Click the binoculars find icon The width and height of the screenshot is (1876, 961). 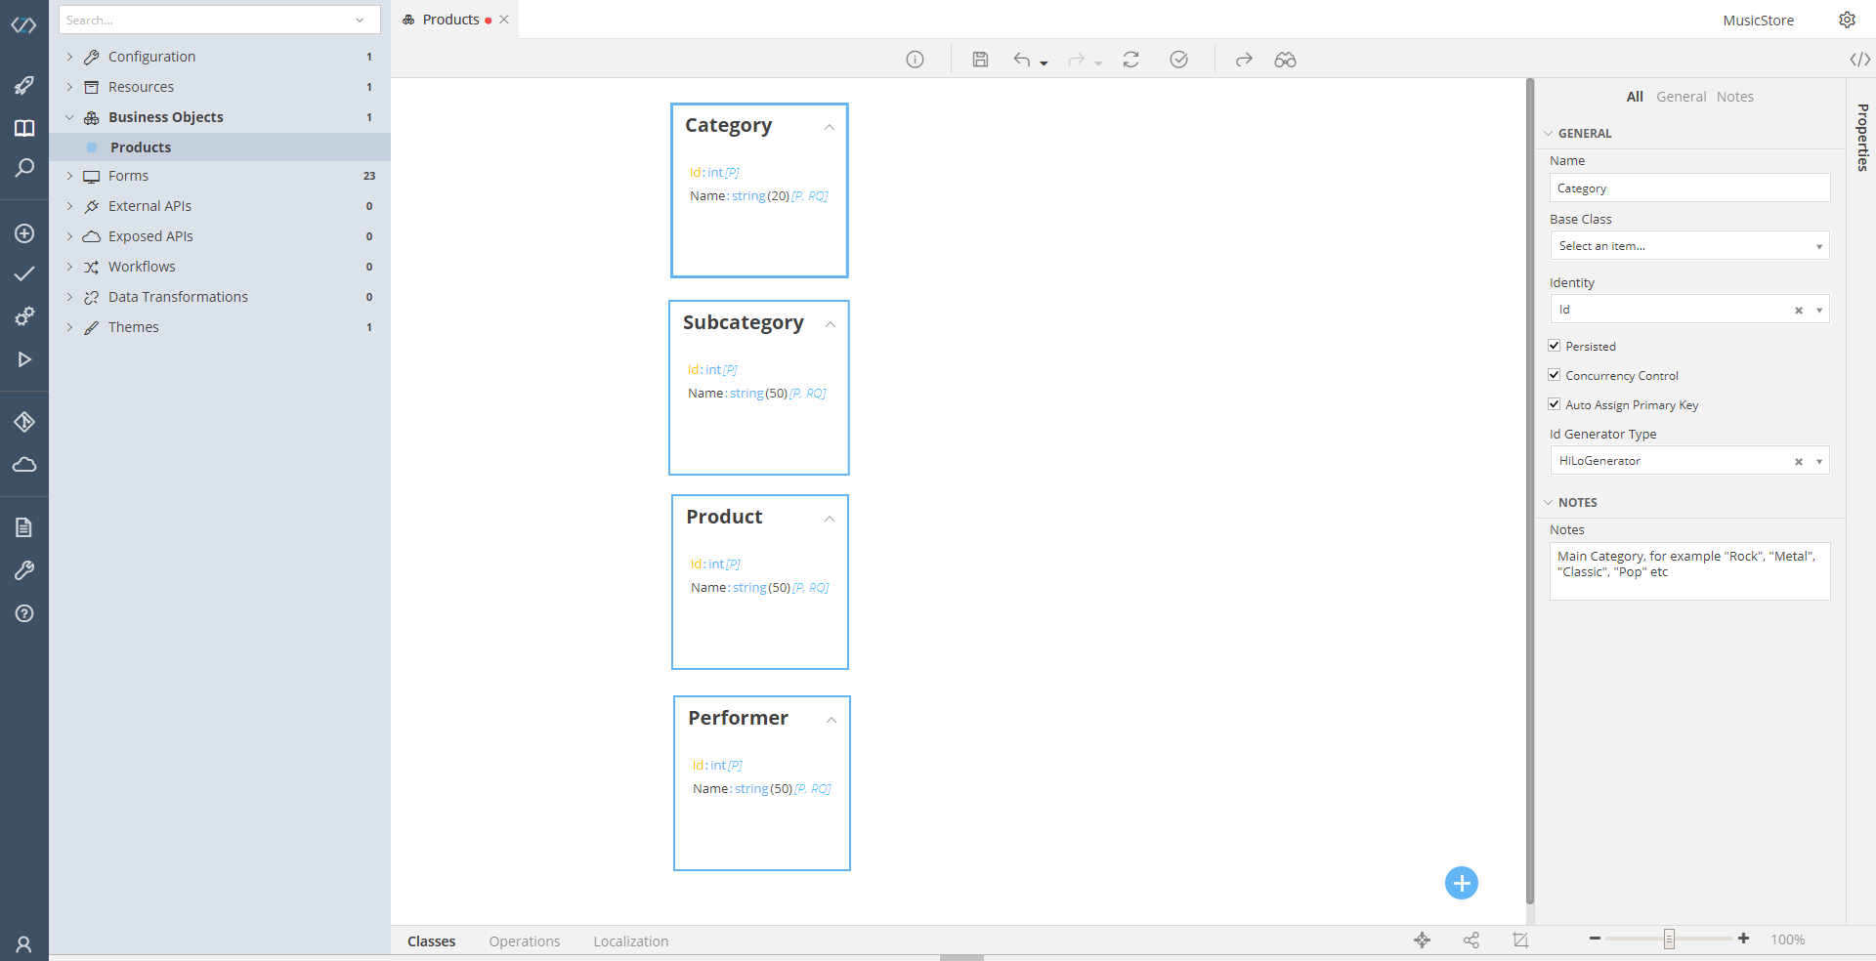(1285, 60)
